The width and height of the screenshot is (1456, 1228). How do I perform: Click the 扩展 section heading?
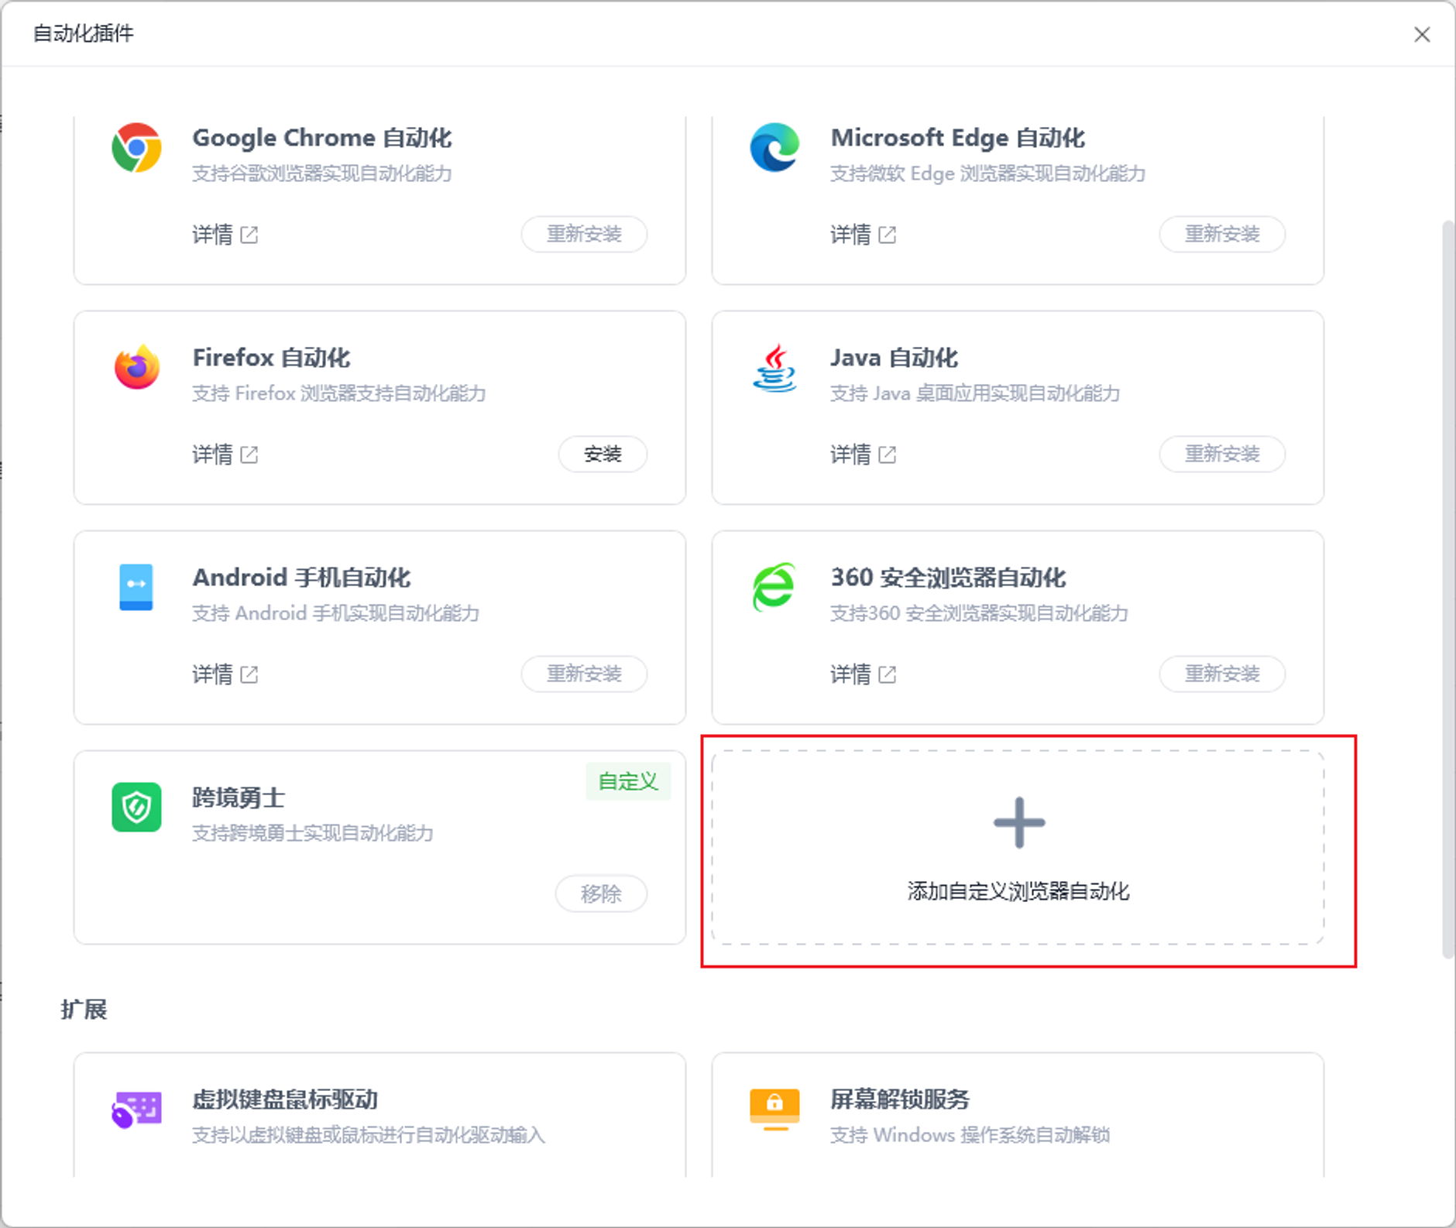(x=84, y=1010)
